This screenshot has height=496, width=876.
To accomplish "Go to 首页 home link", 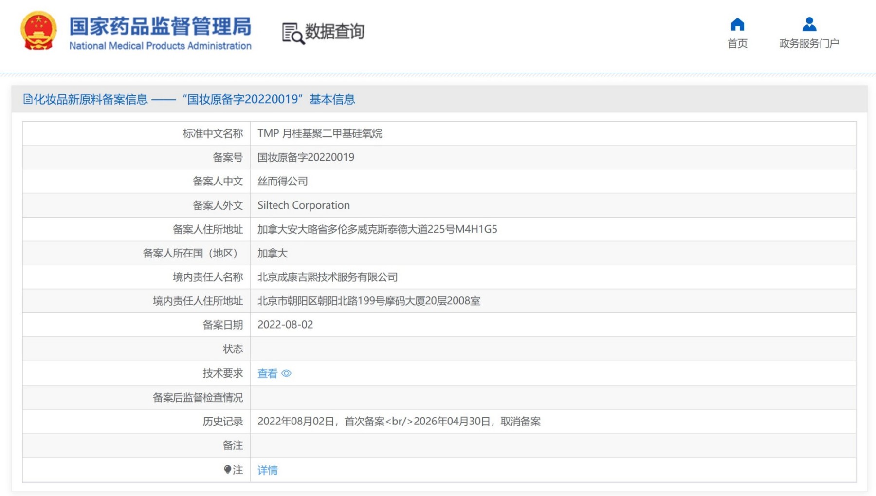I will click(x=737, y=44).
